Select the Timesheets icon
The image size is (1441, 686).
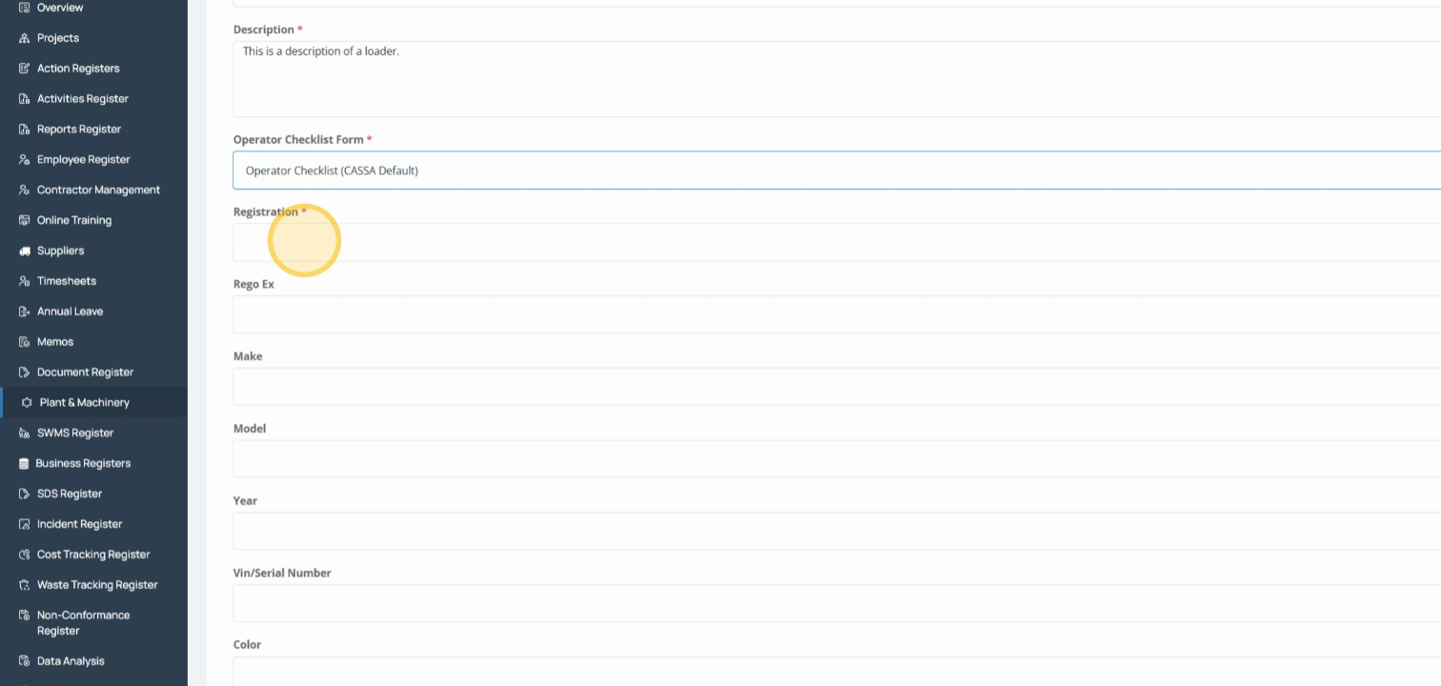pyautogui.click(x=25, y=281)
